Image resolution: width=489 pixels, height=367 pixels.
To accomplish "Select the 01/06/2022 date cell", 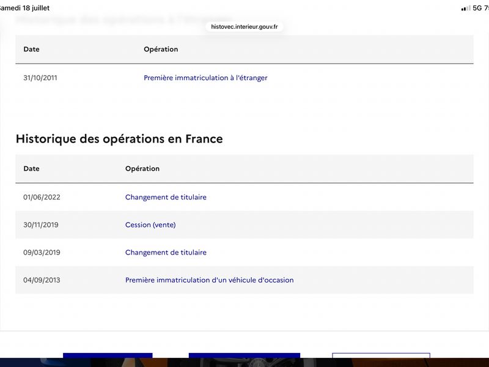I will click(42, 197).
